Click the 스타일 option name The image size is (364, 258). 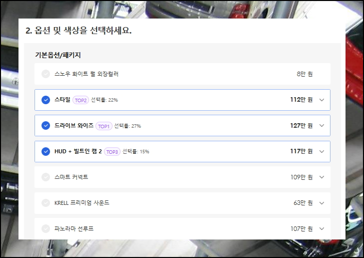click(x=62, y=100)
